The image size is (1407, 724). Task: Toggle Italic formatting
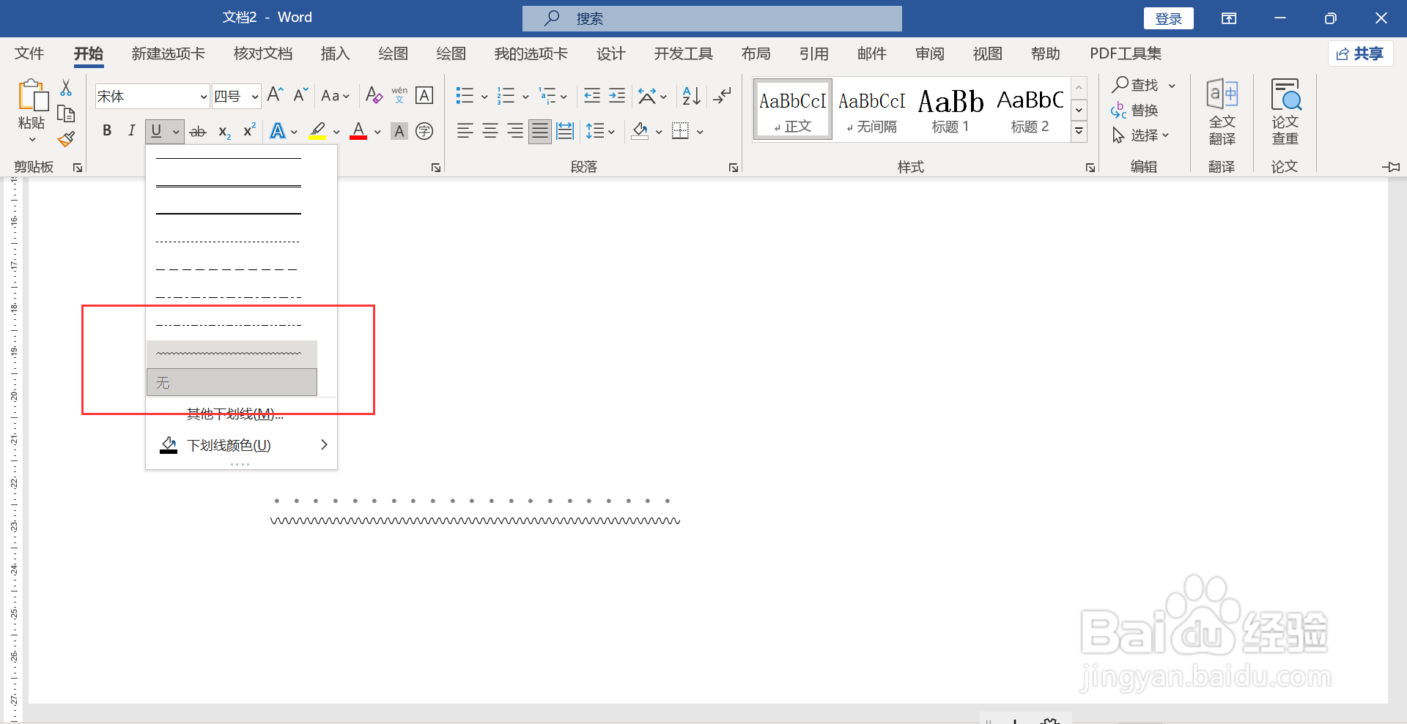[x=131, y=131]
